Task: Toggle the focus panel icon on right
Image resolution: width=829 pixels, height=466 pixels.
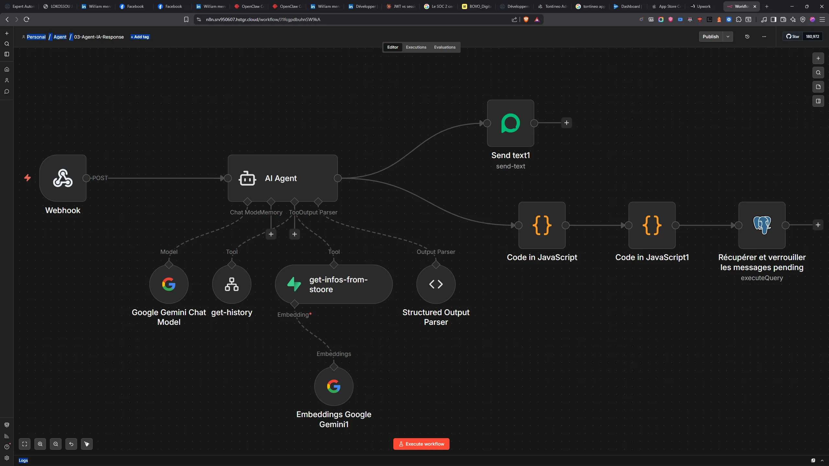Action: click(x=818, y=101)
